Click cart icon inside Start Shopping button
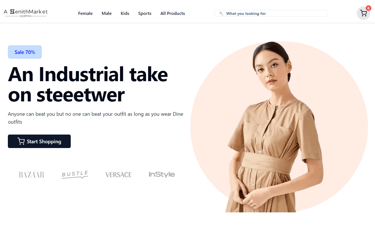375x250 pixels. click(21, 141)
